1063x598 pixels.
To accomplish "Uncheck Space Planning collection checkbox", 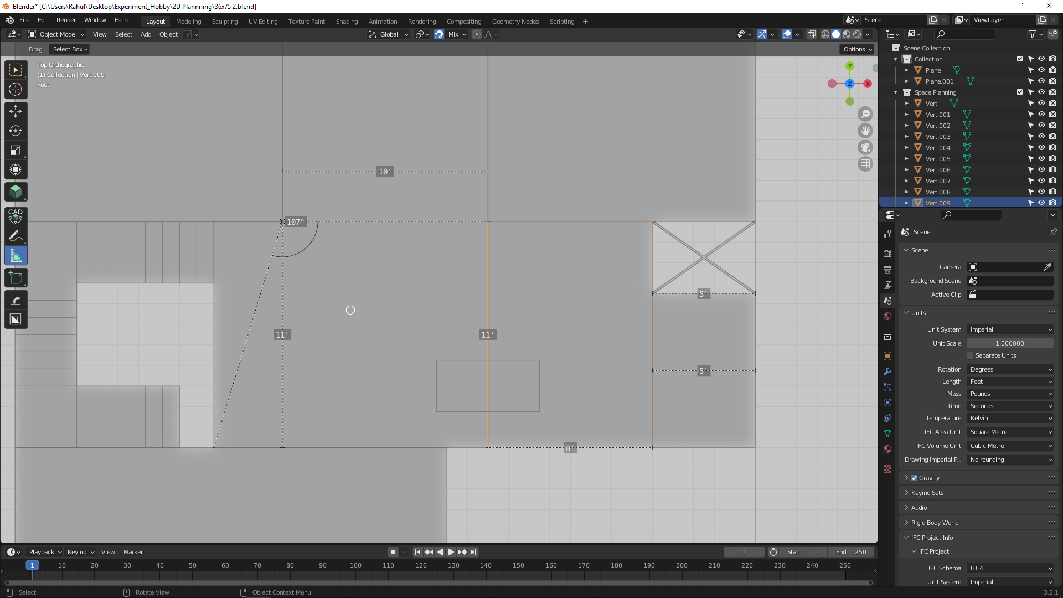I will click(1020, 92).
